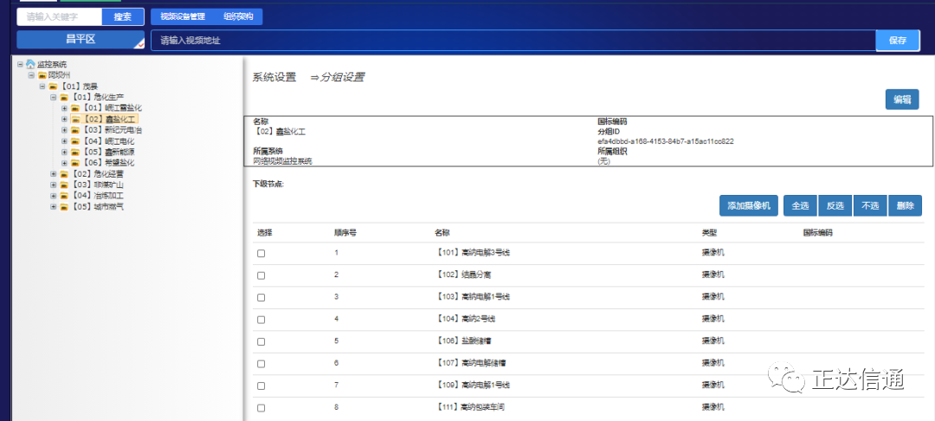The height and width of the screenshot is (421, 935).
Task: Click the 【104】高纳2号线 name cell
Action: click(466, 319)
